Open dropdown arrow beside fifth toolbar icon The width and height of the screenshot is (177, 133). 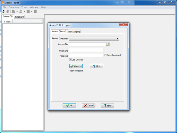click(x=32, y=12)
